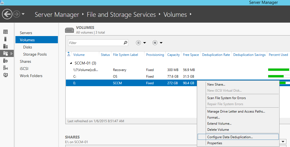Open the Dashboard sidebar icon

click(x=6, y=32)
